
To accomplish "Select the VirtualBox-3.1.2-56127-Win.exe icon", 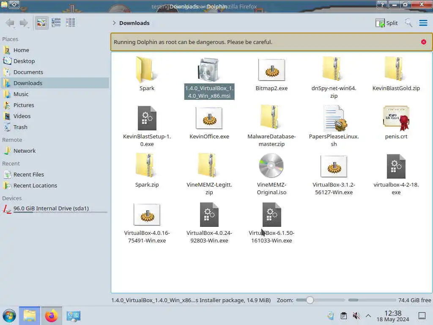I will (x=334, y=166).
